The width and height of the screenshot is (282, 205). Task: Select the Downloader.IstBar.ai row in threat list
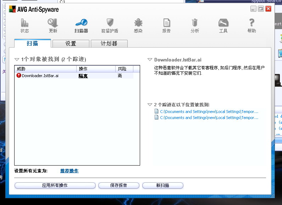[74, 75]
